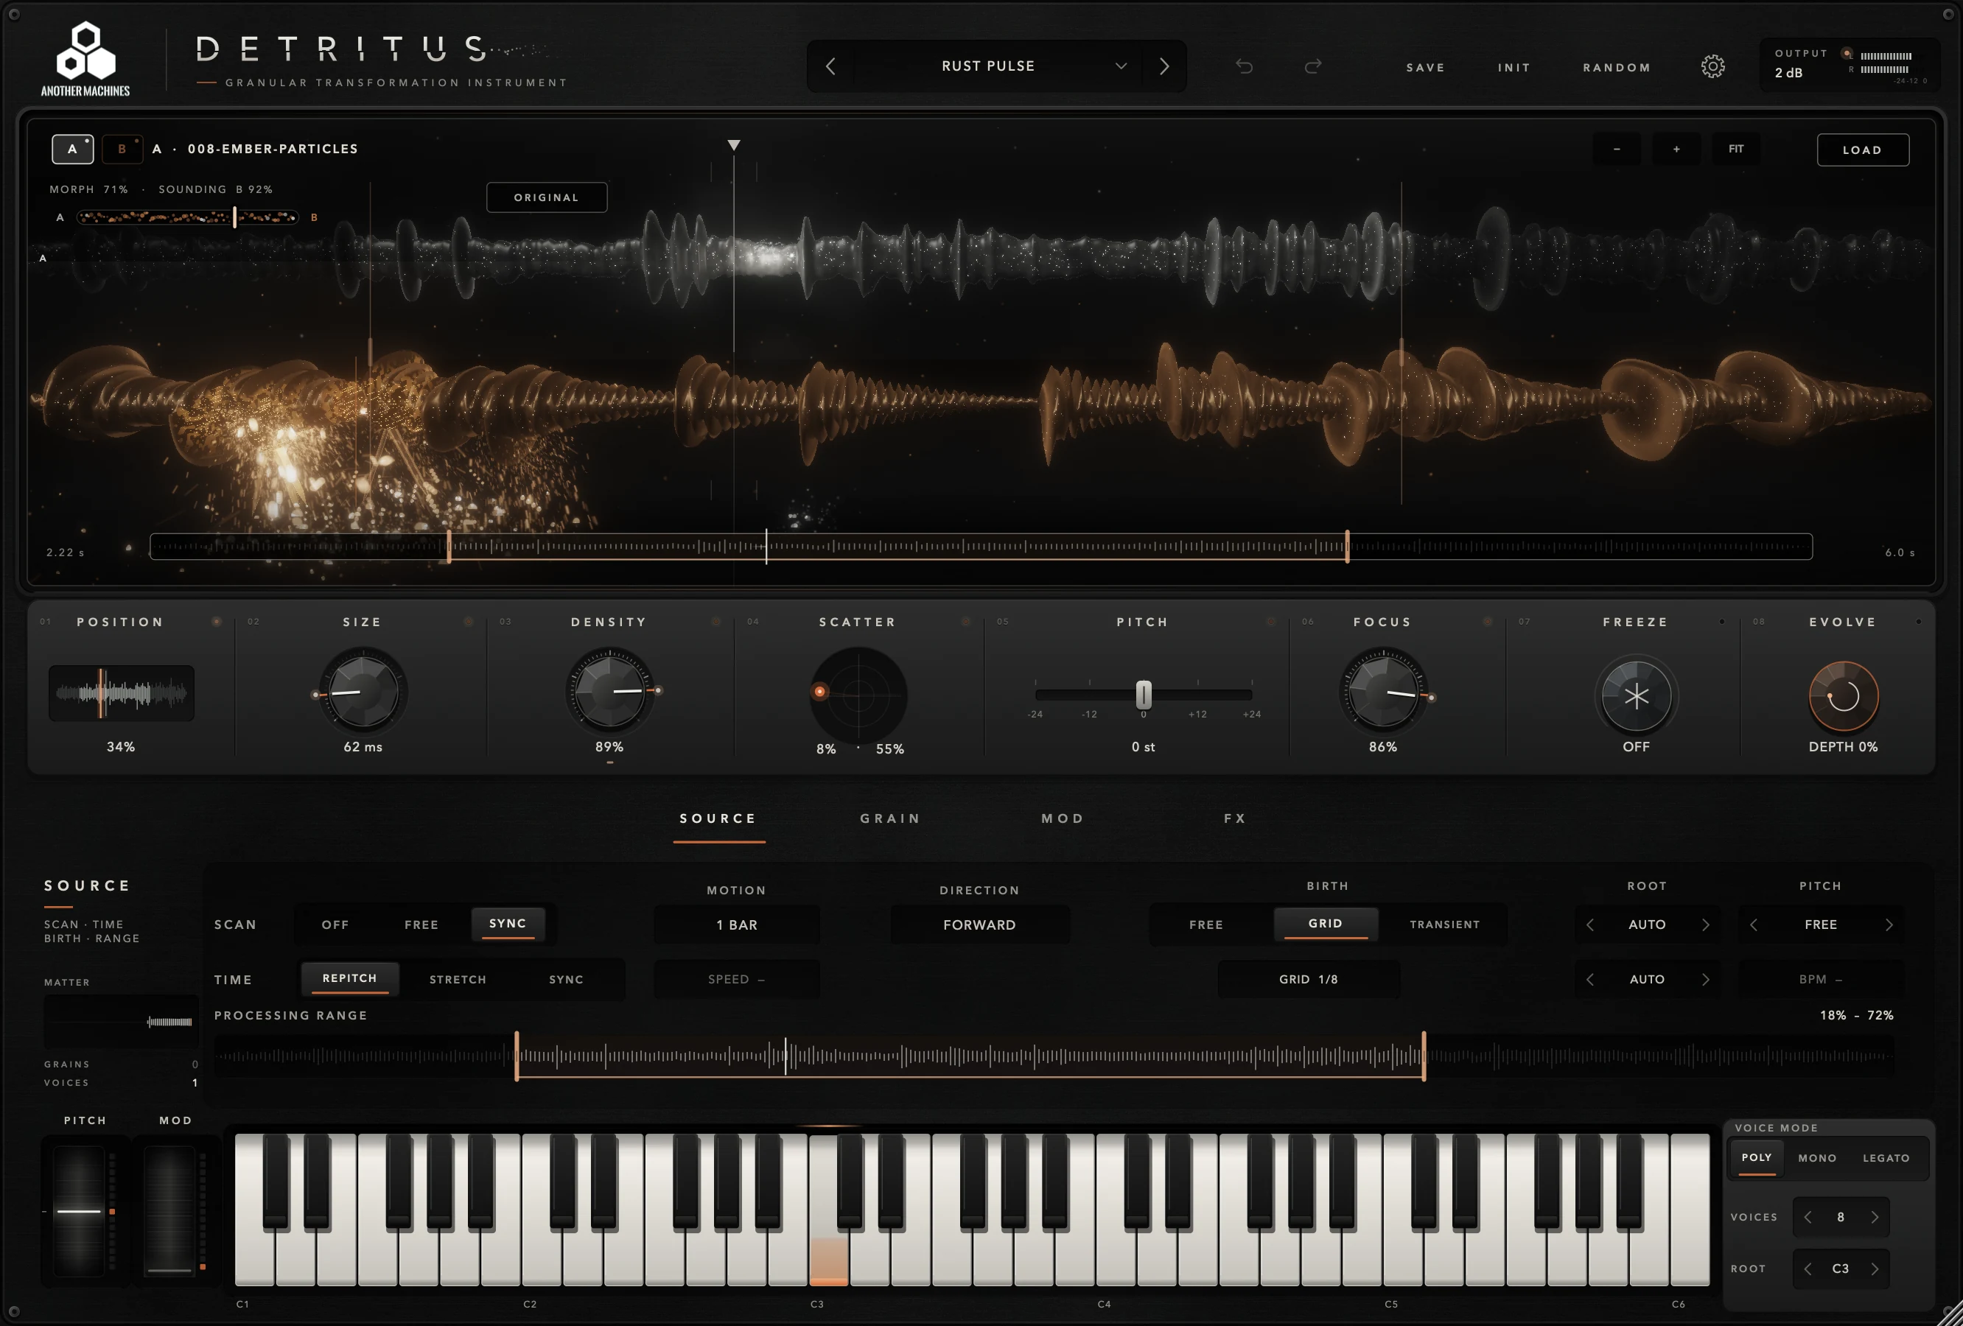Go to next preset arrow
The width and height of the screenshot is (1963, 1326).
pos(1164,66)
